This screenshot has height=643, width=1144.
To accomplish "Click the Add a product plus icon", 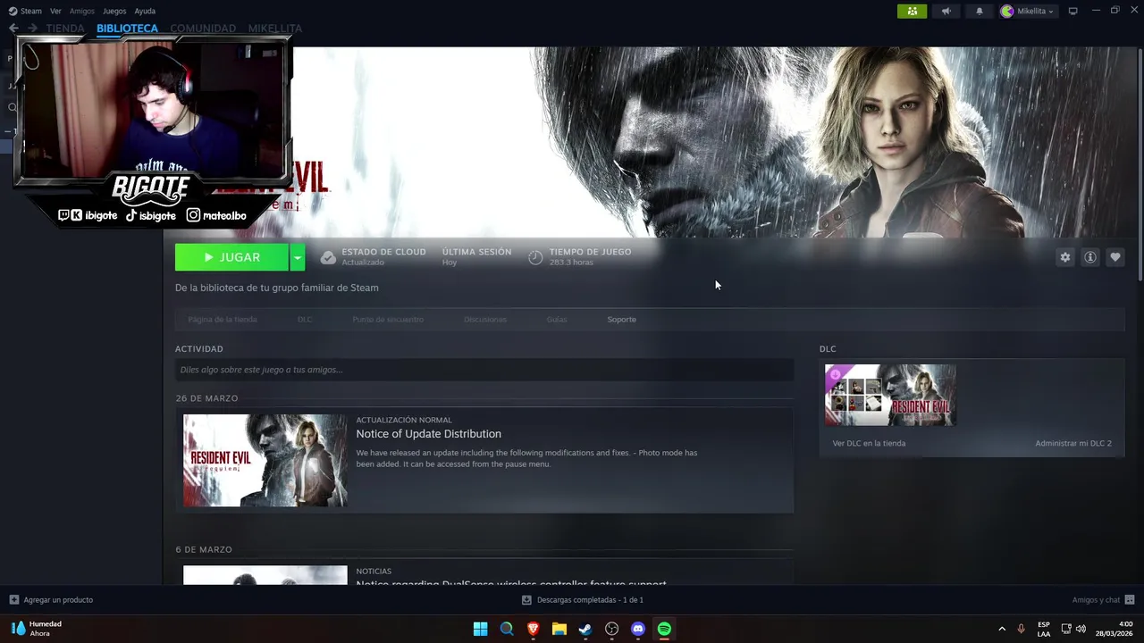I will coord(13,600).
